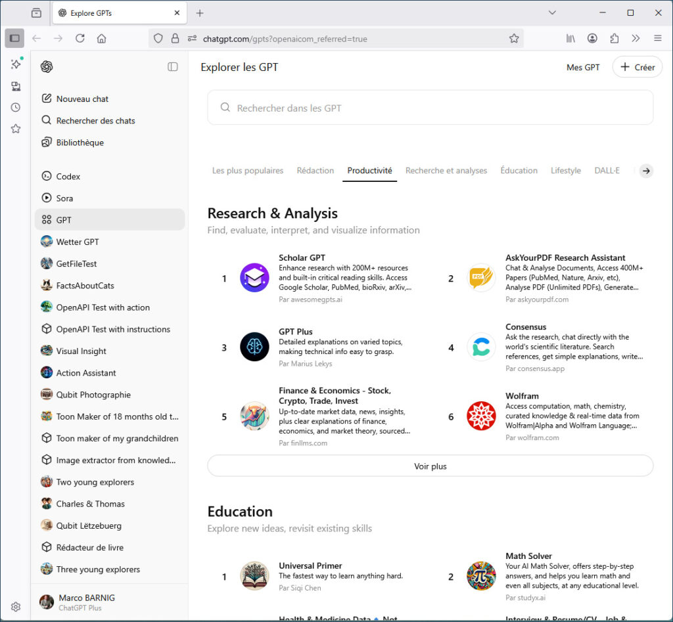Viewport: 673px width, 622px height.
Task: Reload the current page
Action: tap(80, 39)
